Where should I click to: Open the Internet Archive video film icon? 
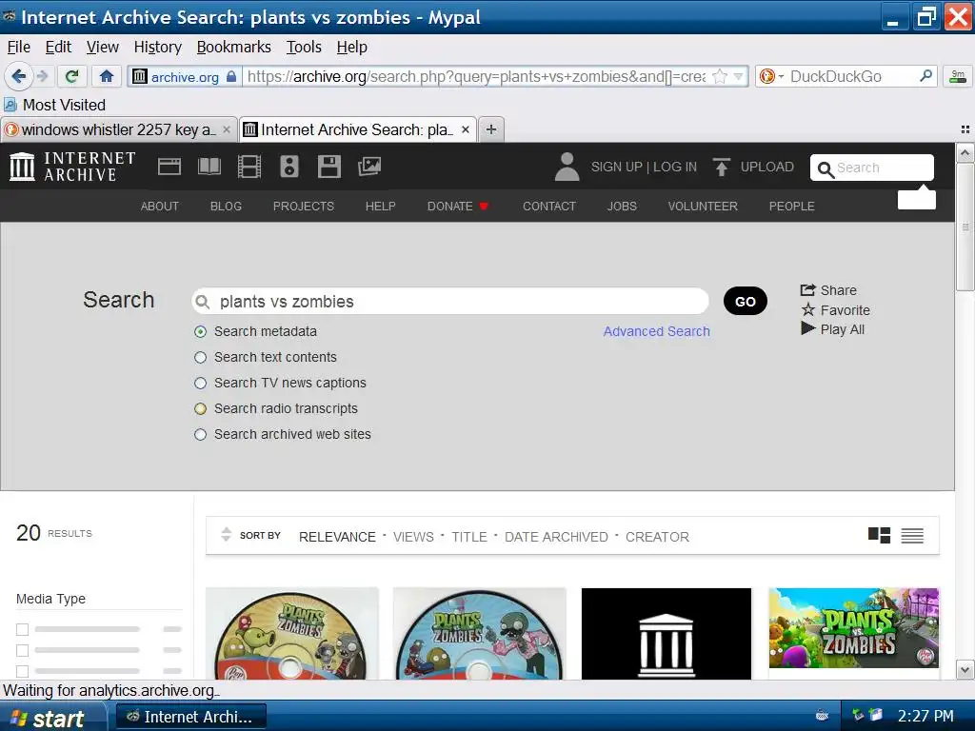pos(249,167)
